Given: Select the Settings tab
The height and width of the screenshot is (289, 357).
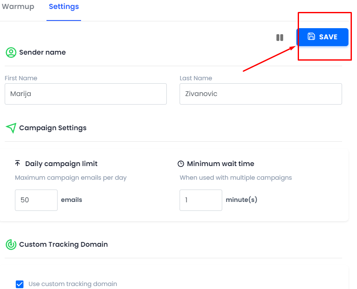Looking at the screenshot, I should 64,6.
